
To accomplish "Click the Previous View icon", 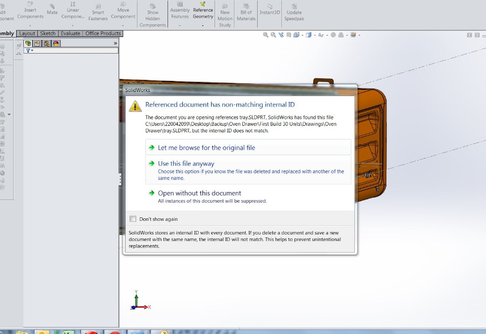I will tap(281, 35).
